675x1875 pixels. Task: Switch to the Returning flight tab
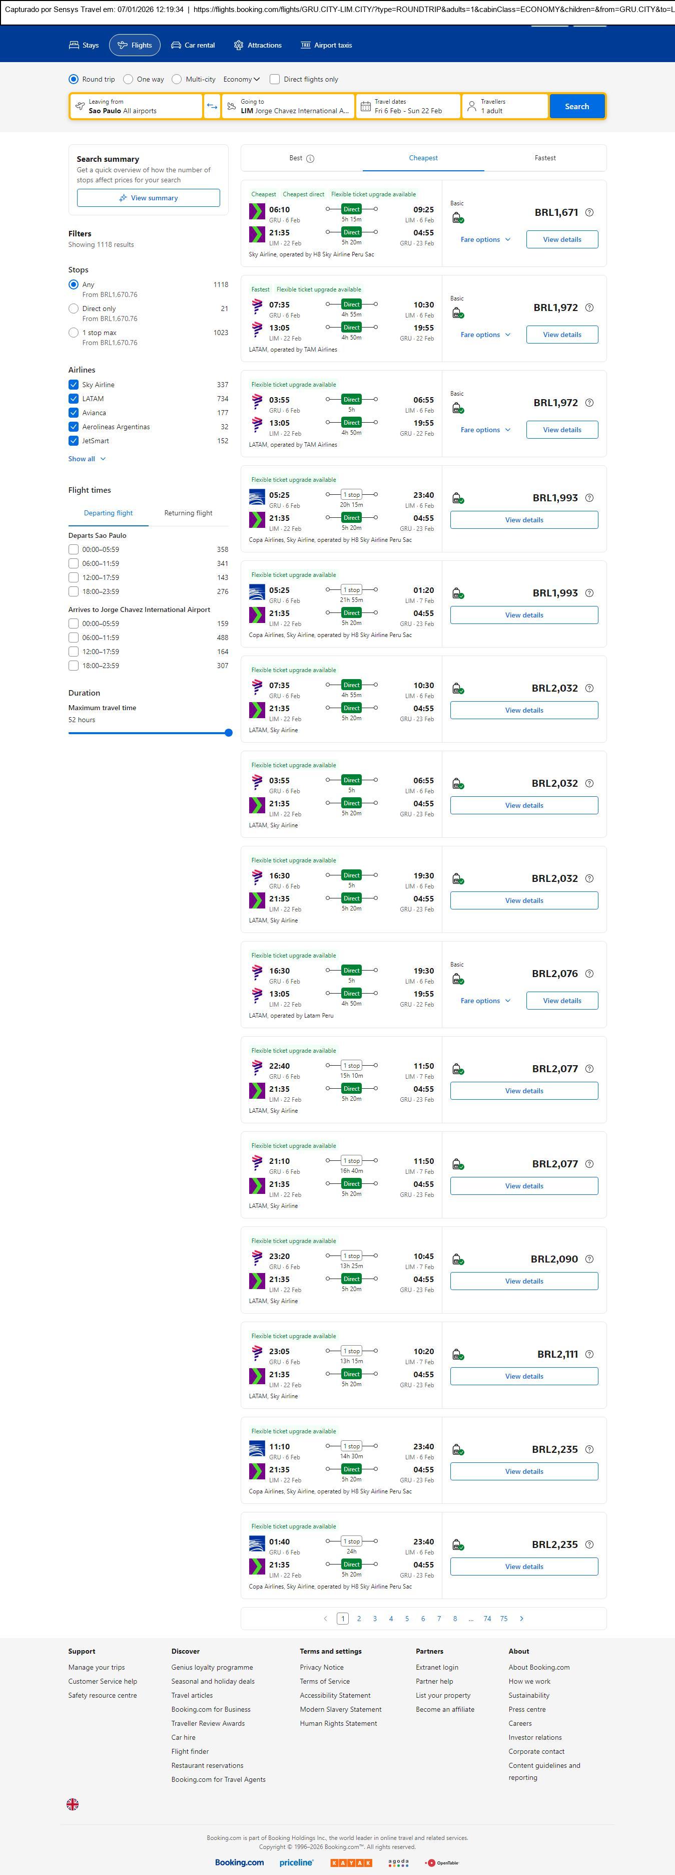point(188,513)
